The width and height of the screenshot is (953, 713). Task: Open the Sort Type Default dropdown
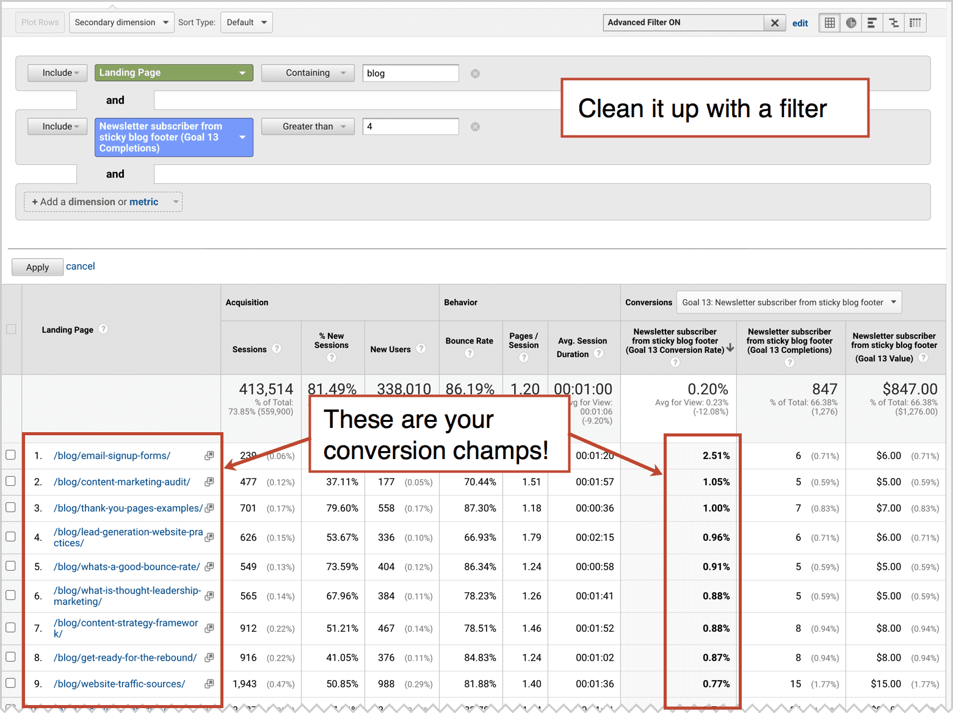click(x=247, y=23)
